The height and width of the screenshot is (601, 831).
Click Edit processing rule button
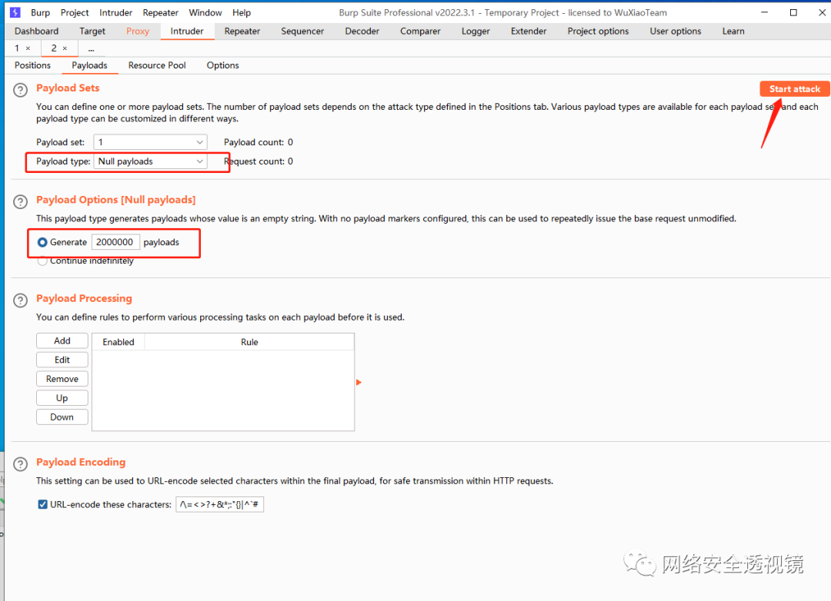[x=62, y=360]
